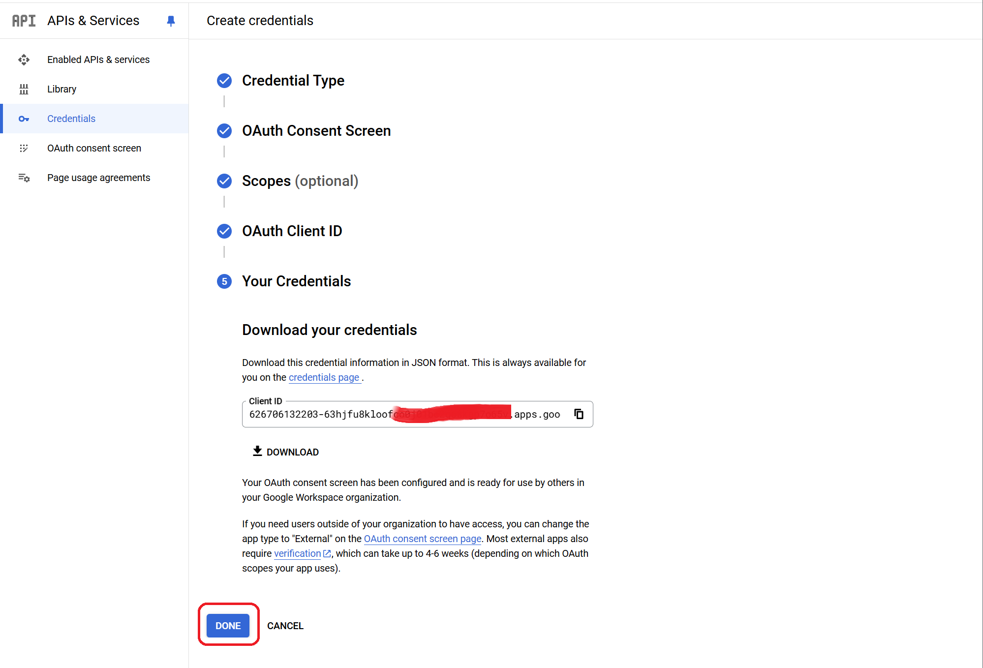Screen dimensions: 983x668
Task: Open Page usage agreements via its icon
Action: tap(24, 178)
